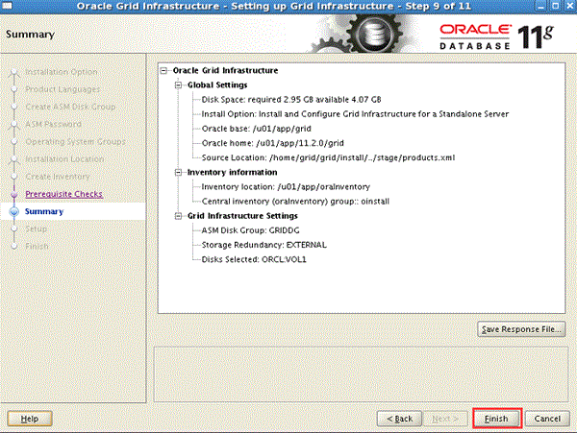Viewport: 577px width, 433px height.
Task: Select the Installation Location step
Action: click(x=64, y=159)
